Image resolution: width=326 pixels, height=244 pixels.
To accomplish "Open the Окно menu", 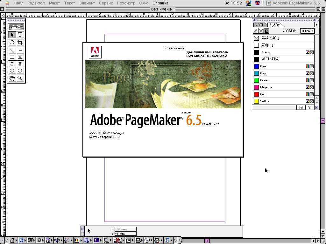I will (144, 3).
